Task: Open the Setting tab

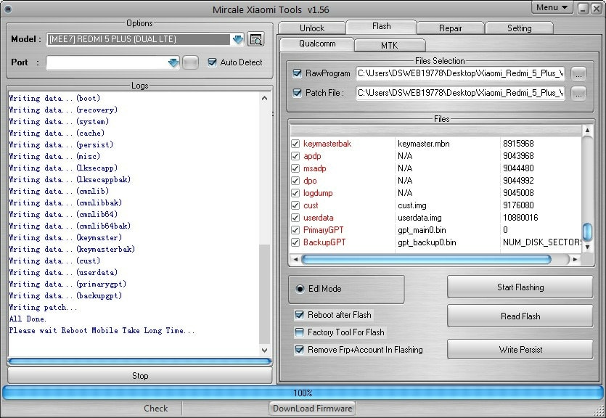Action: tap(520, 28)
